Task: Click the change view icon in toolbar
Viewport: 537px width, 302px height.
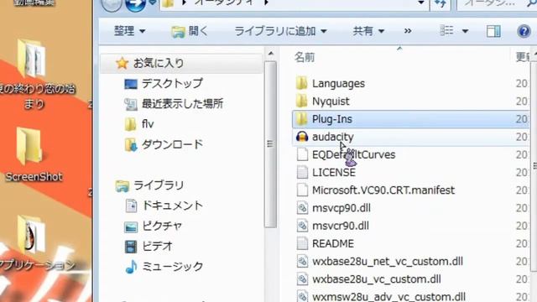Action: [446, 31]
